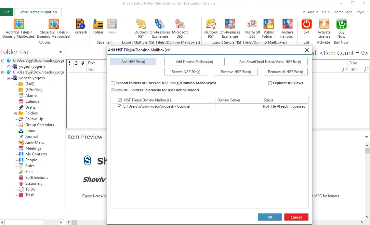Collapse the second C:\Users\yj\Downloads tree root
Image resolution: width=370 pixels, height=225 pixels.
[x=3, y=73]
